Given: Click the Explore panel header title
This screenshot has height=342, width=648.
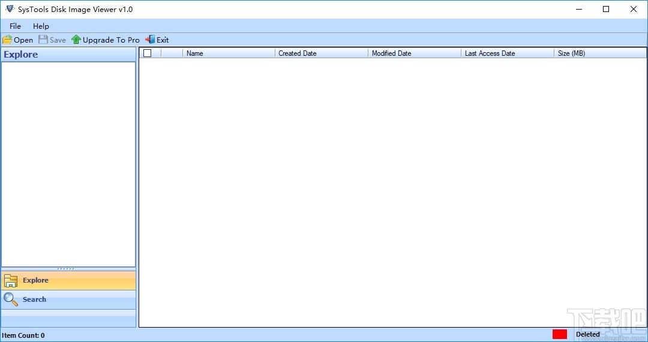Looking at the screenshot, I should pos(20,55).
